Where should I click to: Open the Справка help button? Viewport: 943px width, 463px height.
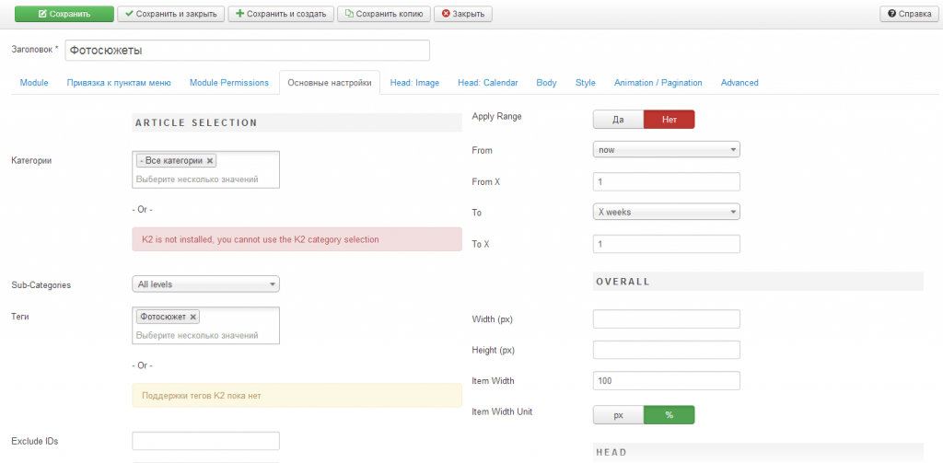coord(909,14)
